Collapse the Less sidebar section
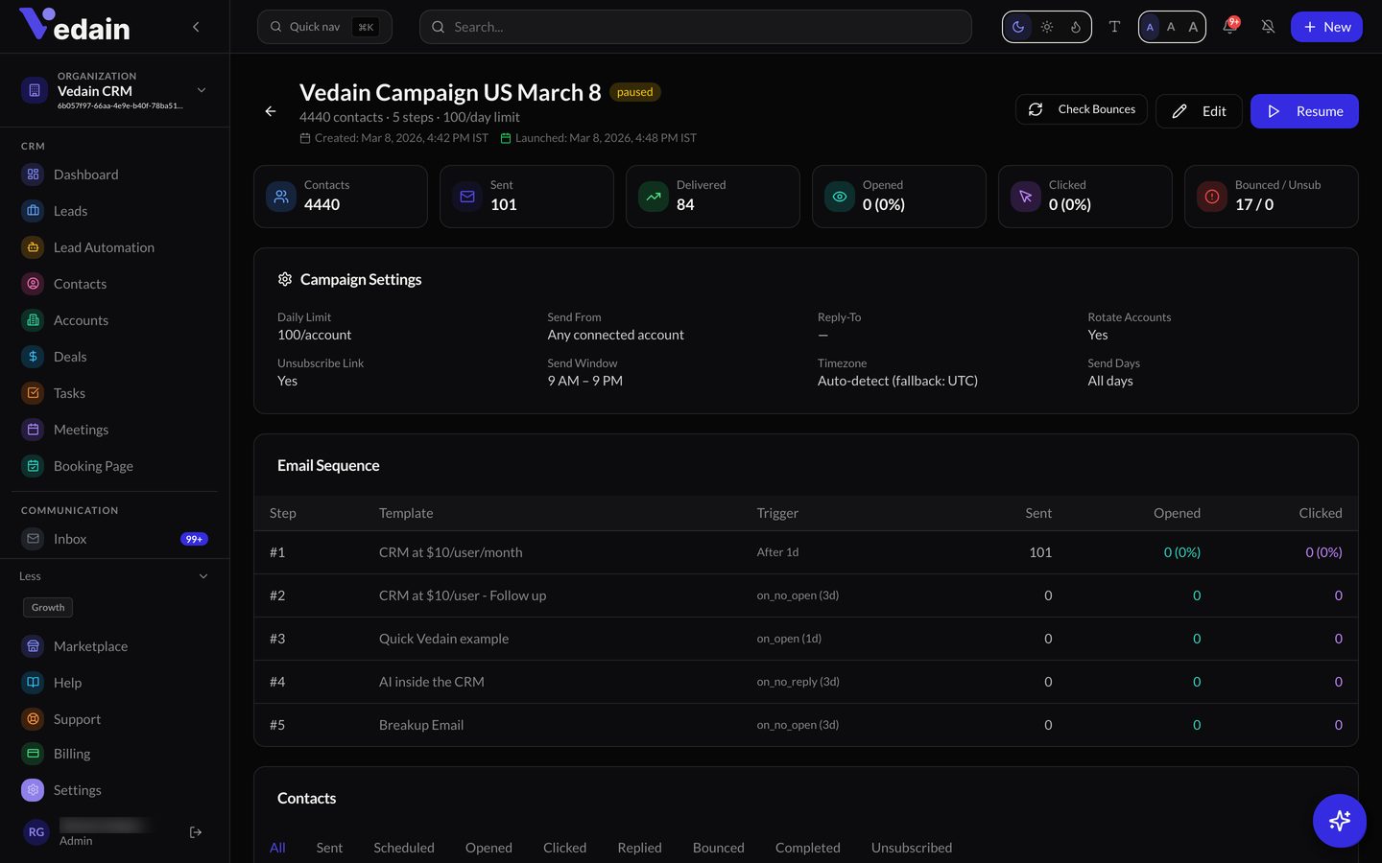The width and height of the screenshot is (1382, 863). point(114,576)
